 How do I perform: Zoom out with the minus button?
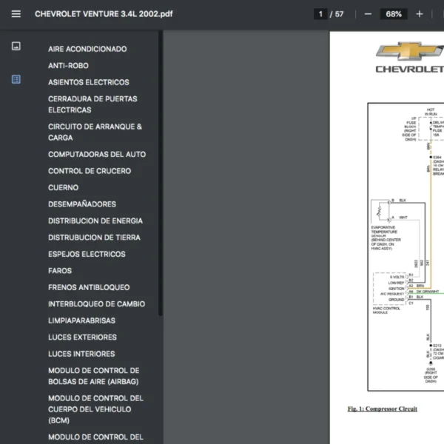[x=368, y=14]
